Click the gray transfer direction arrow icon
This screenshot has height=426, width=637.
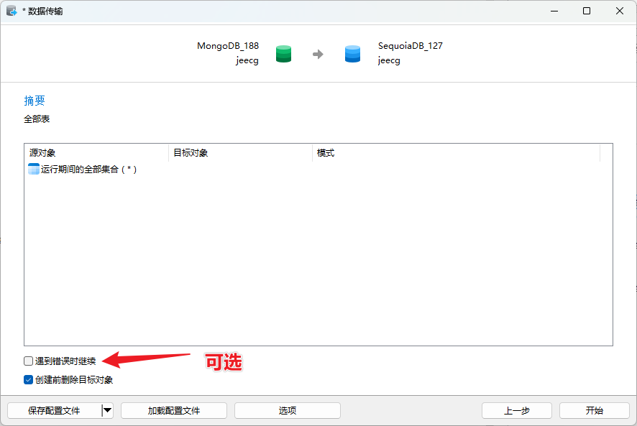click(x=318, y=54)
